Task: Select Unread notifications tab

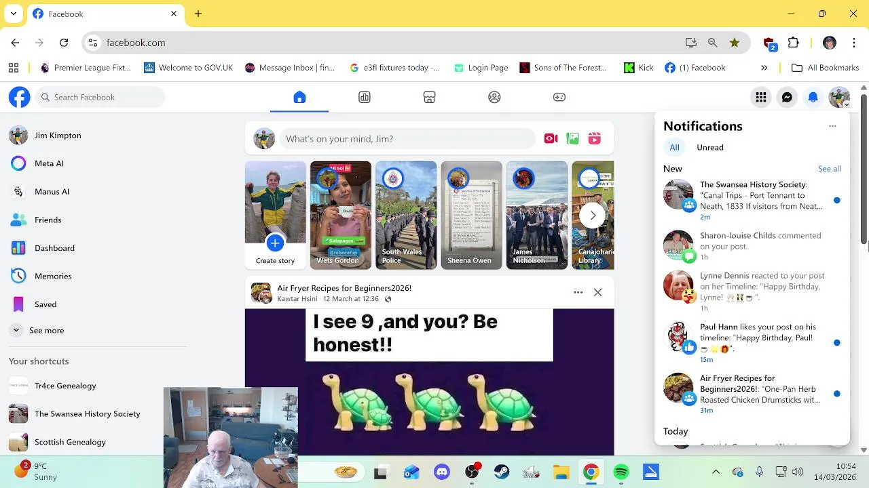Action: [x=710, y=148]
